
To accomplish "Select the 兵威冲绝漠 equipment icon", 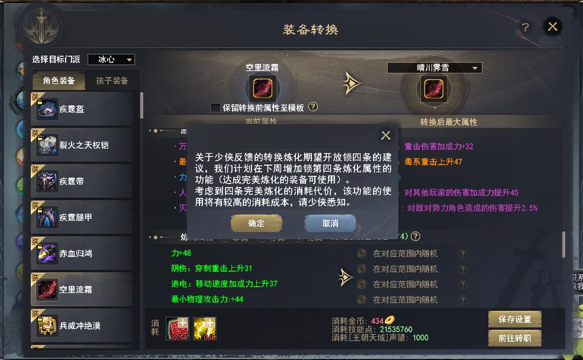I will (47, 326).
